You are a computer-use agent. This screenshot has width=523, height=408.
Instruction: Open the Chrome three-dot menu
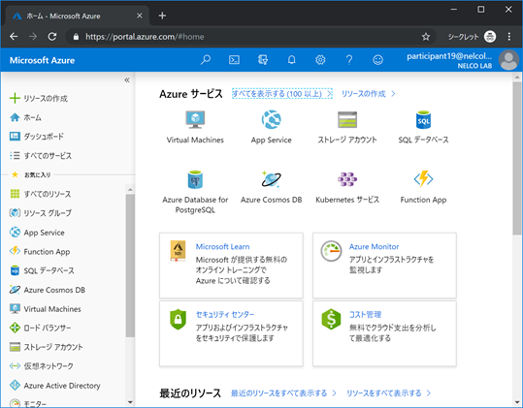click(509, 36)
